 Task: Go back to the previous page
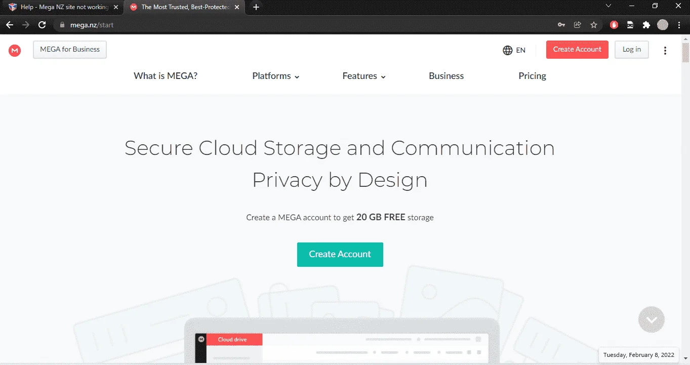coord(10,25)
